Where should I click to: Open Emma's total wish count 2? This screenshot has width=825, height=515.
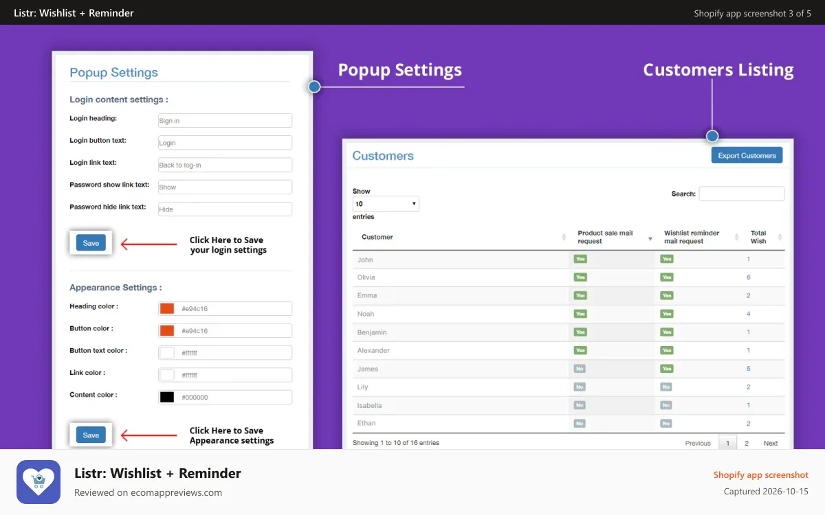[749, 295]
